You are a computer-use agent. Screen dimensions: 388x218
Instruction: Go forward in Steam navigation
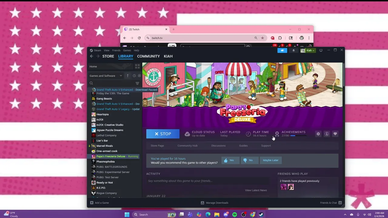[x=98, y=56]
